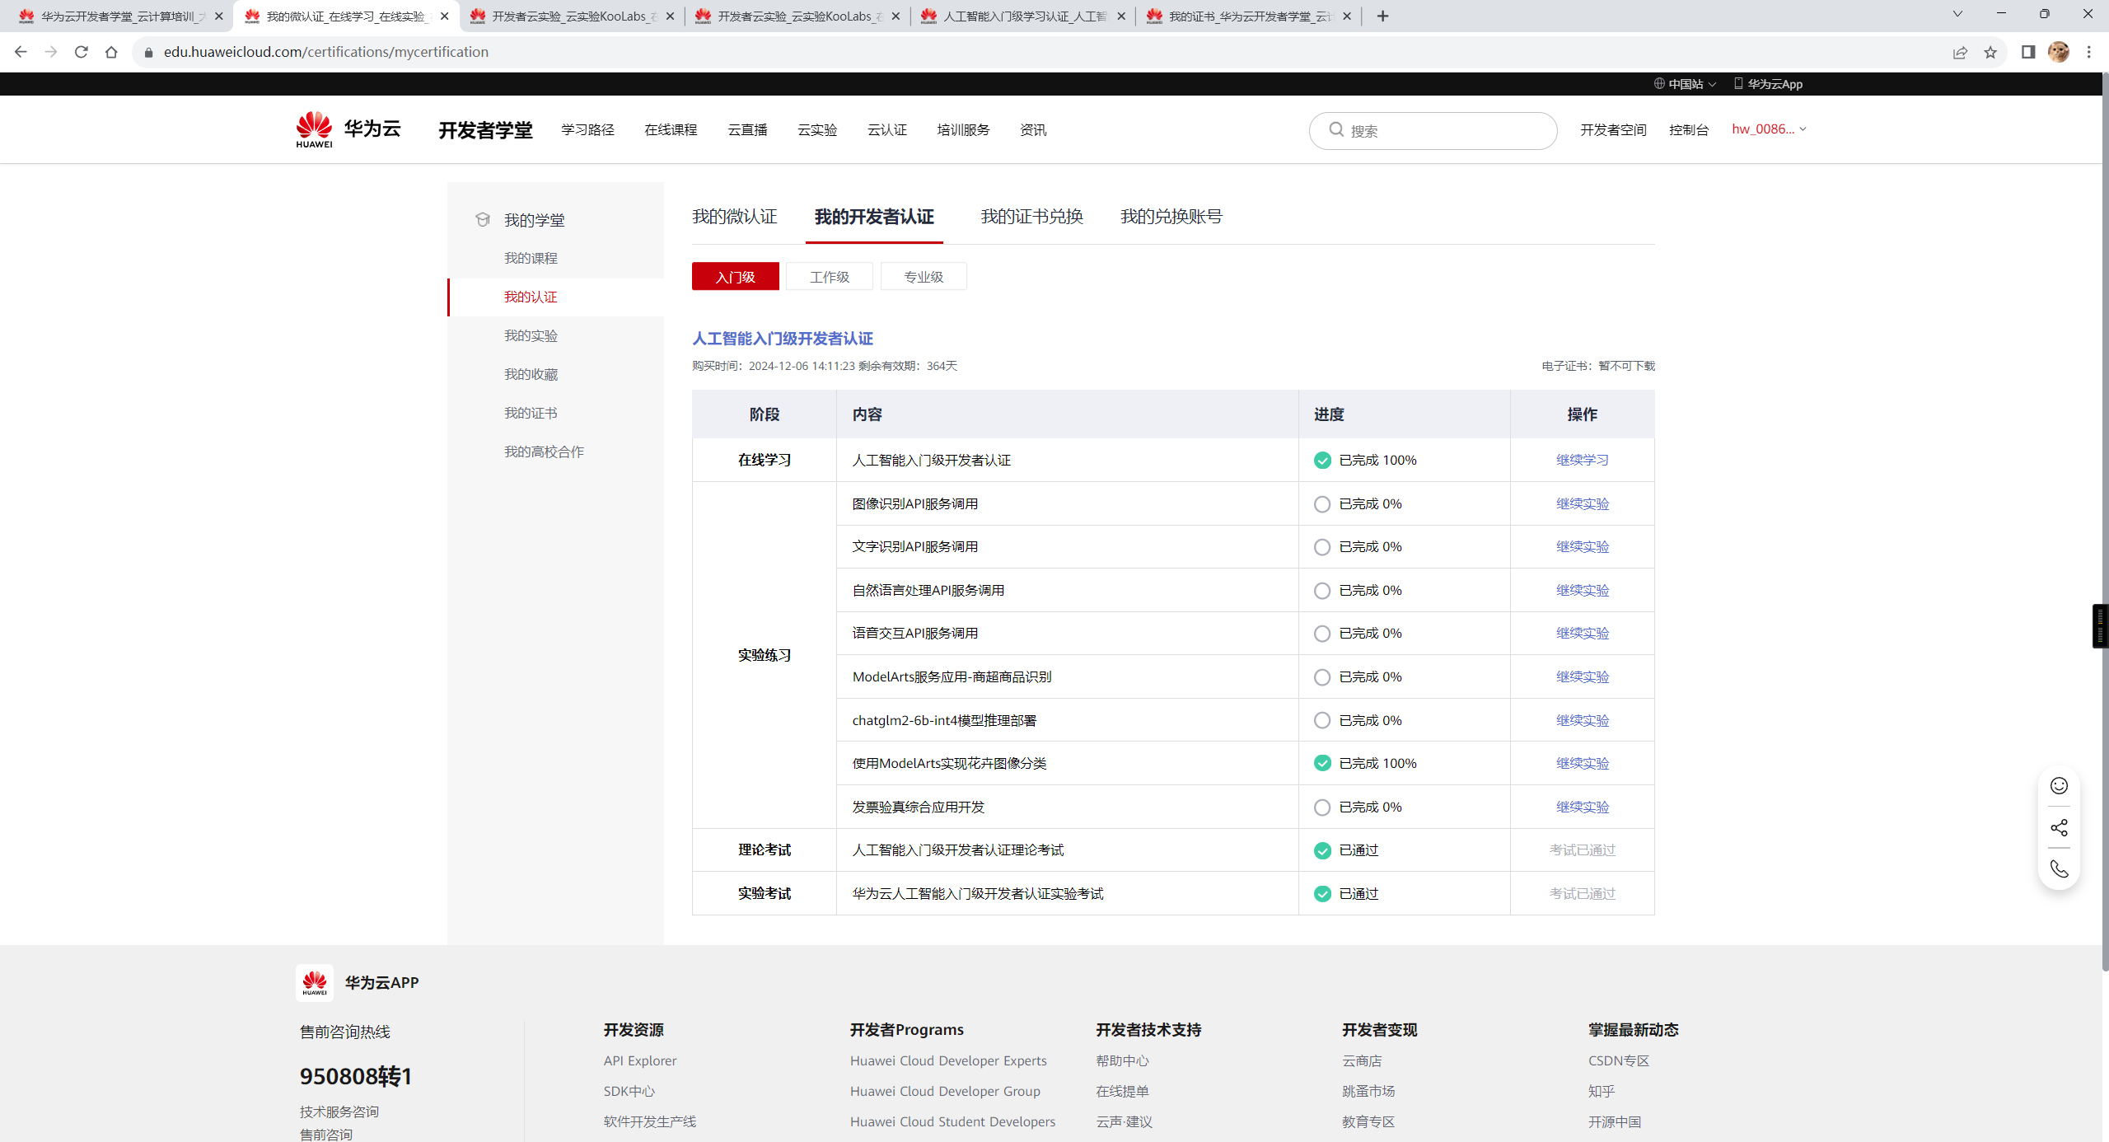This screenshot has height=1142, width=2109.
Task: Click the Huawei Cloud logo in header
Action: (348, 129)
